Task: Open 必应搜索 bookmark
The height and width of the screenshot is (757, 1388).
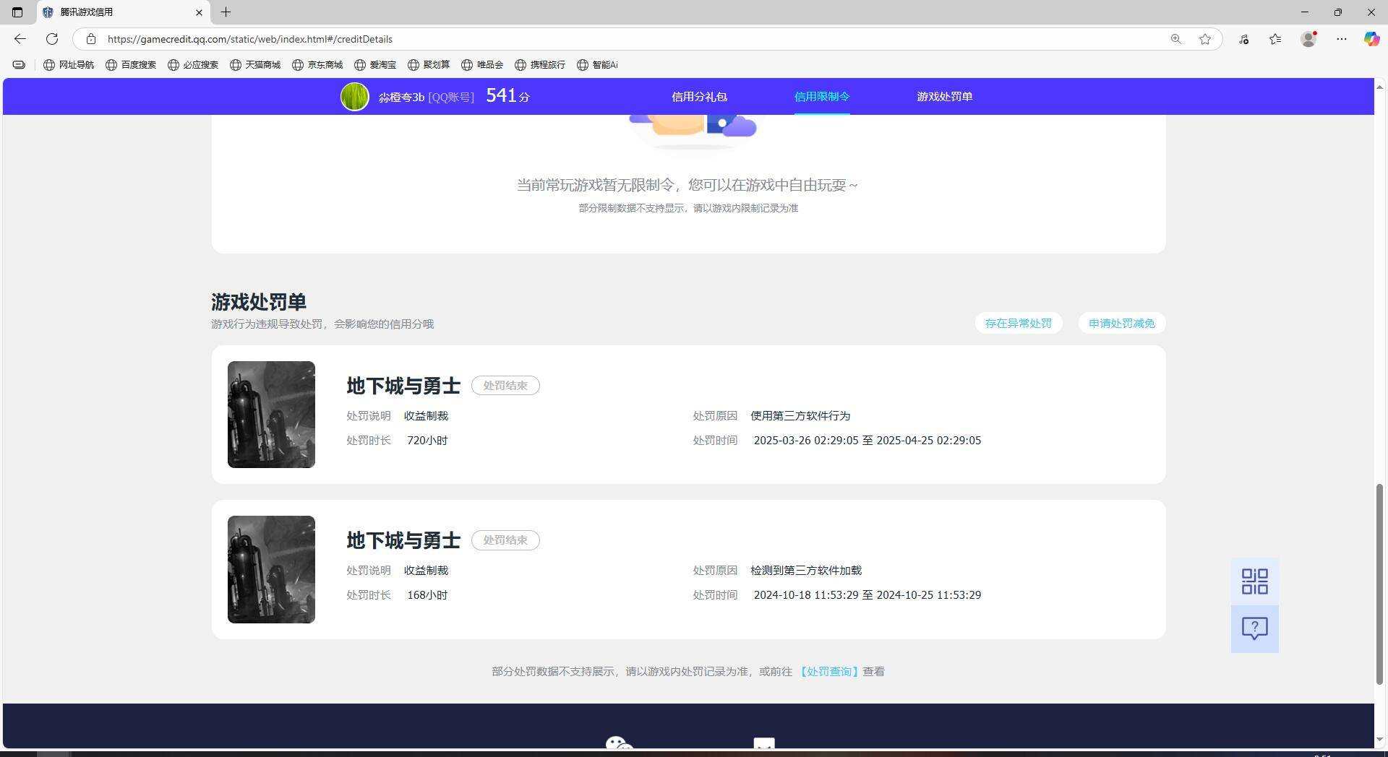Action: (193, 65)
